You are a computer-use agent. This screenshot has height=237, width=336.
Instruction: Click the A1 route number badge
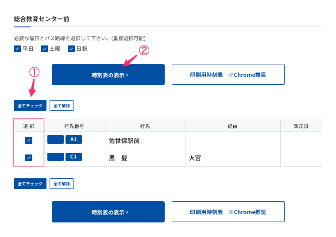(73, 139)
